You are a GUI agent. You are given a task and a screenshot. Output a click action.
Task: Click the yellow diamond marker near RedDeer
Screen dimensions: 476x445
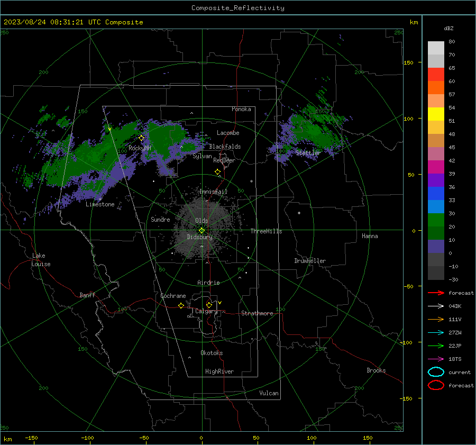[218, 172]
